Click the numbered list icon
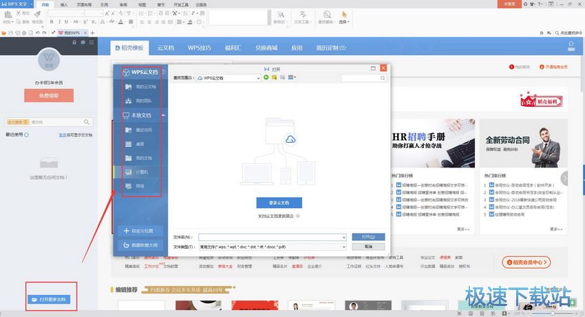 click(151, 14)
